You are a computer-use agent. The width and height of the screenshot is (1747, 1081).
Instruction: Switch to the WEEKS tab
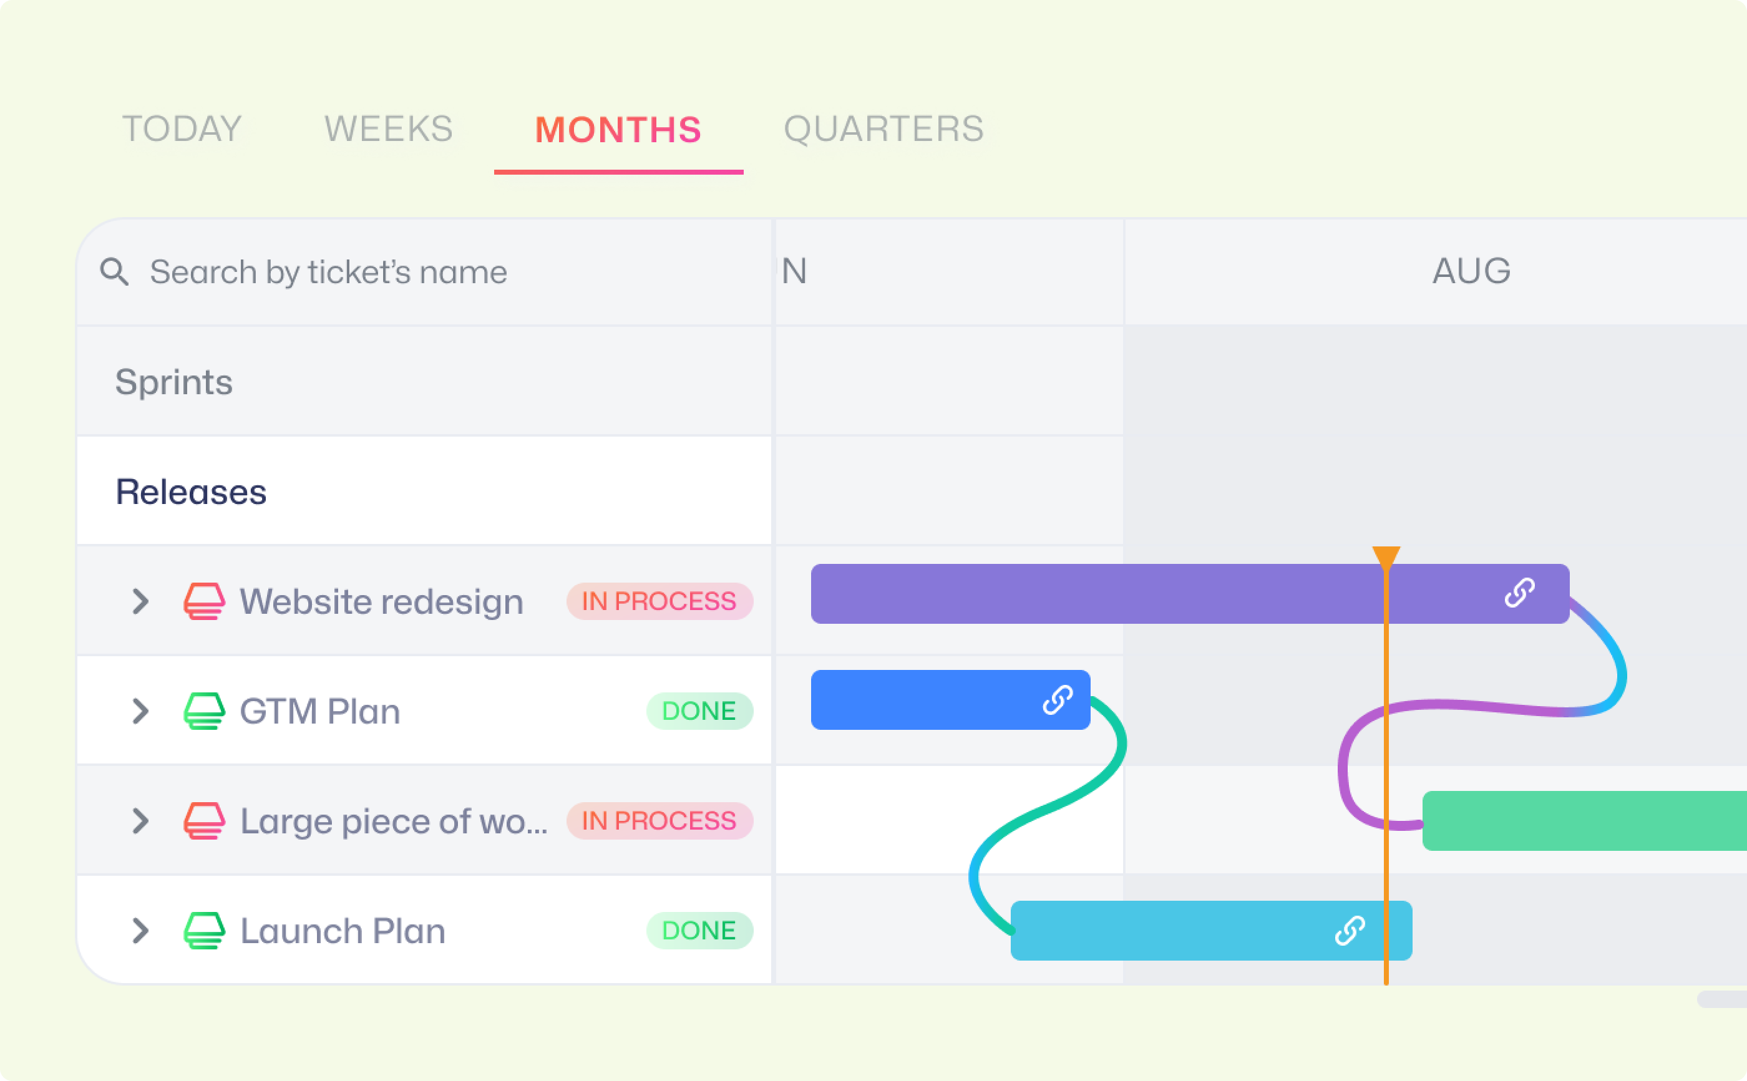click(x=389, y=129)
